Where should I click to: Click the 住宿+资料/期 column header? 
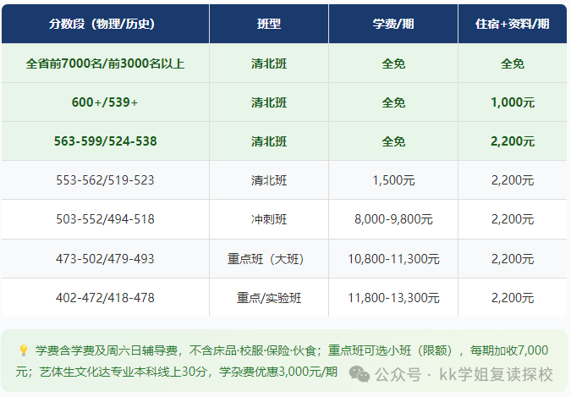tap(512, 24)
